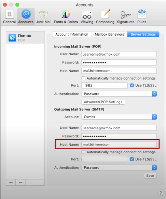Click the help question mark button
Viewport: 166px width, 199px height.
161,193
